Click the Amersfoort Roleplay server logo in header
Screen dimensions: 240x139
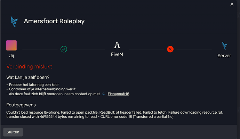(14, 22)
